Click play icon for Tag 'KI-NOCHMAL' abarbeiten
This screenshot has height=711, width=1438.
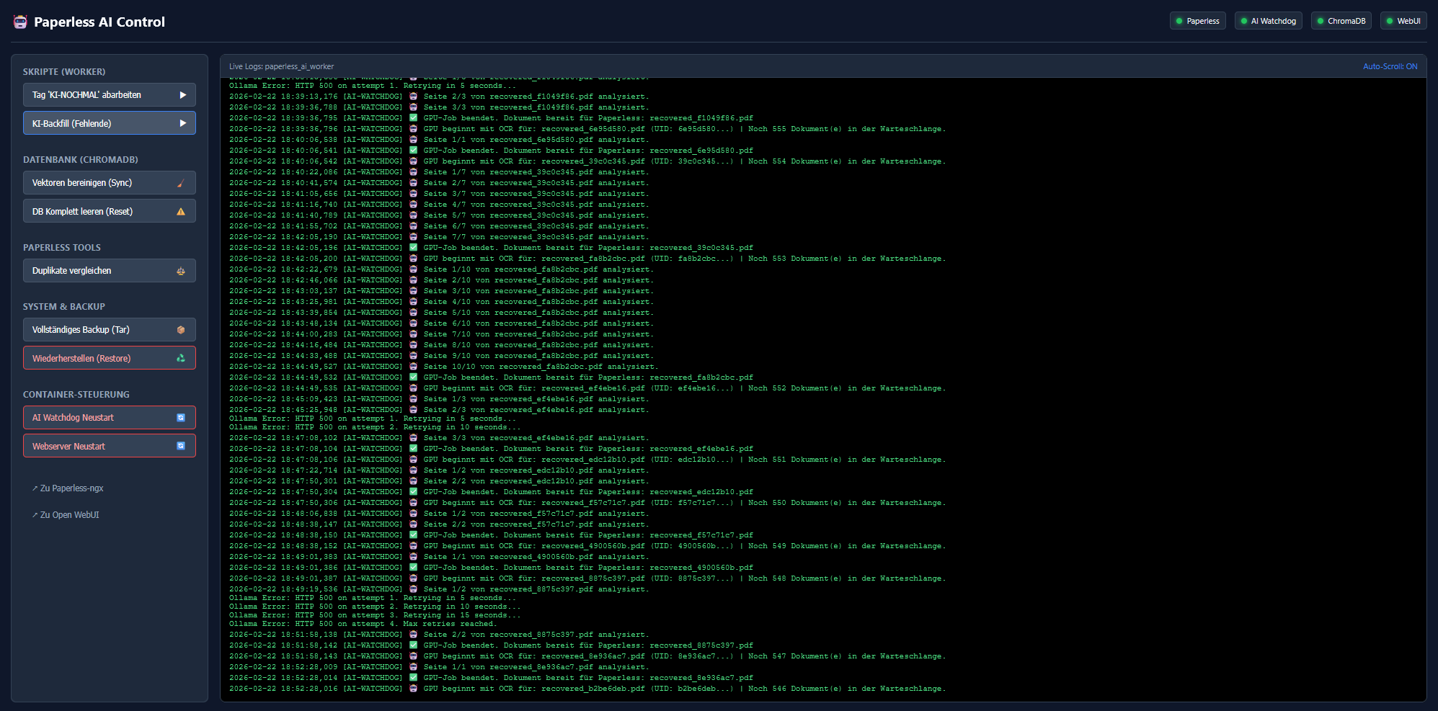[x=182, y=95]
